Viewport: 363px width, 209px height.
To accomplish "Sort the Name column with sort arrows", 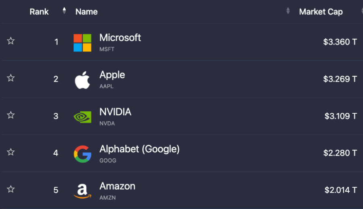I will [x=288, y=10].
